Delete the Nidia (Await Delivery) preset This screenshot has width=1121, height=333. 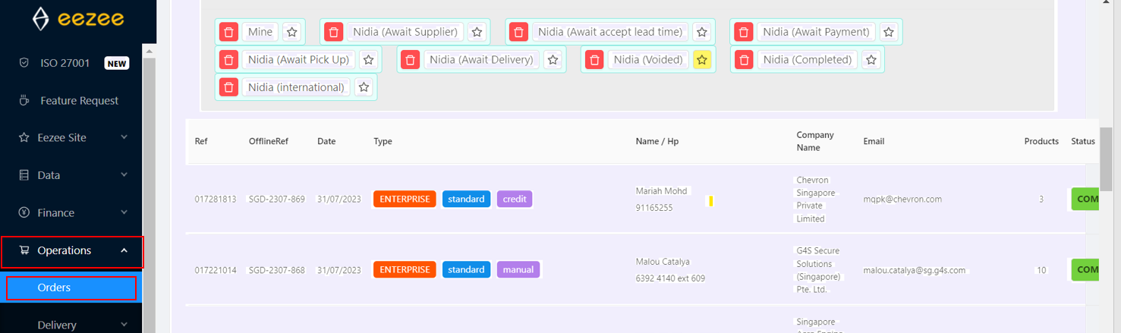(410, 59)
